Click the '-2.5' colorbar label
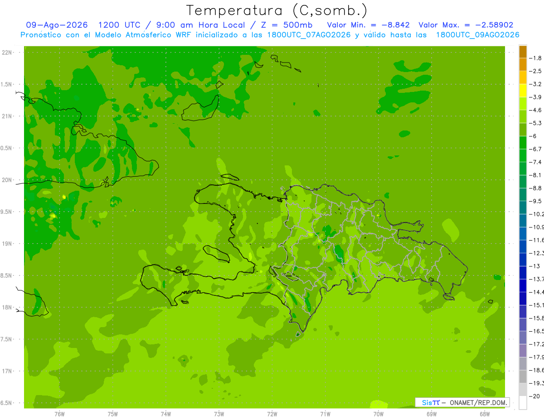Viewport: 544px width, 420px height. point(535,71)
